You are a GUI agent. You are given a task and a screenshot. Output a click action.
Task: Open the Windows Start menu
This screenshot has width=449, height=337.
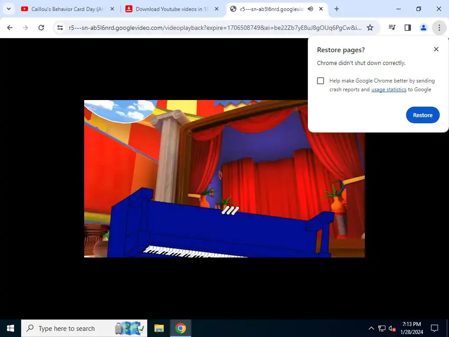pyautogui.click(x=11, y=328)
